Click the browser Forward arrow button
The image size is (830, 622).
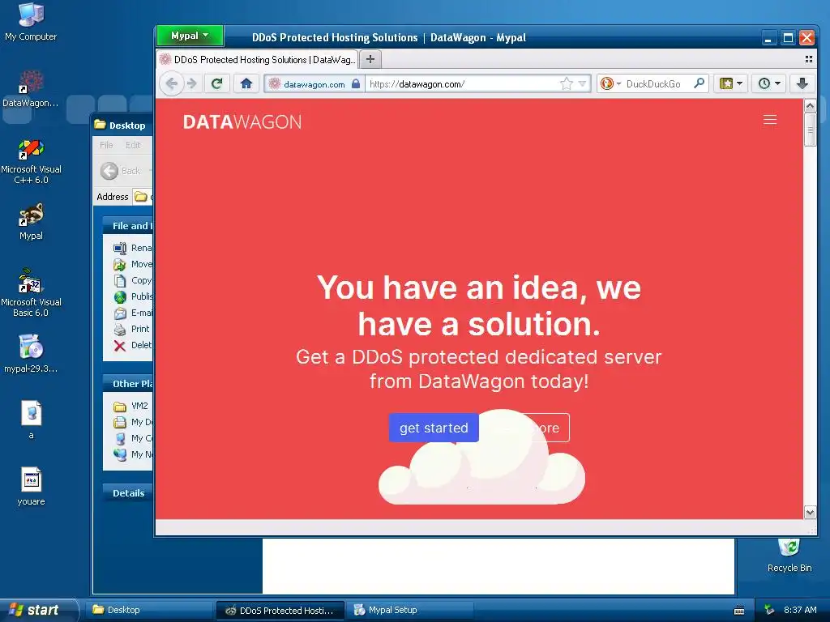[x=191, y=83]
